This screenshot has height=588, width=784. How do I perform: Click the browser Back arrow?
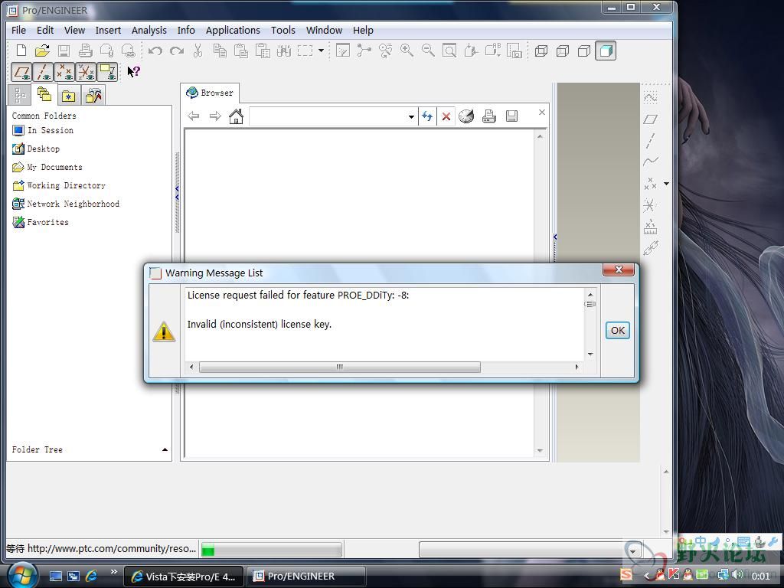[194, 116]
